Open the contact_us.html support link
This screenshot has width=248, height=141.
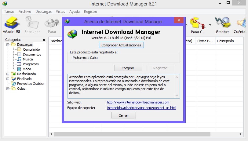tap(141, 108)
